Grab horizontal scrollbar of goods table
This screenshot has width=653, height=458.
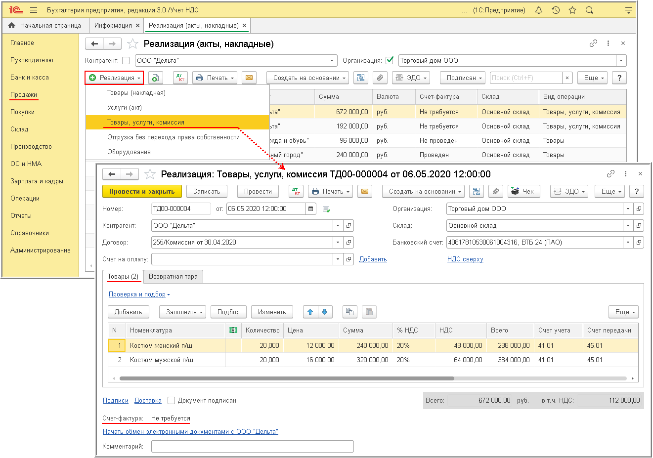287,378
